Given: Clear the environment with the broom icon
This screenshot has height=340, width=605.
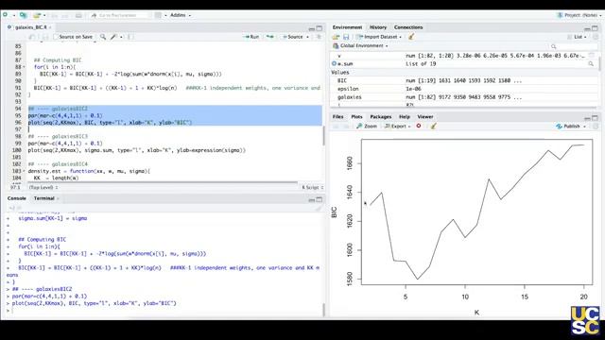Looking at the screenshot, I should [x=411, y=37].
